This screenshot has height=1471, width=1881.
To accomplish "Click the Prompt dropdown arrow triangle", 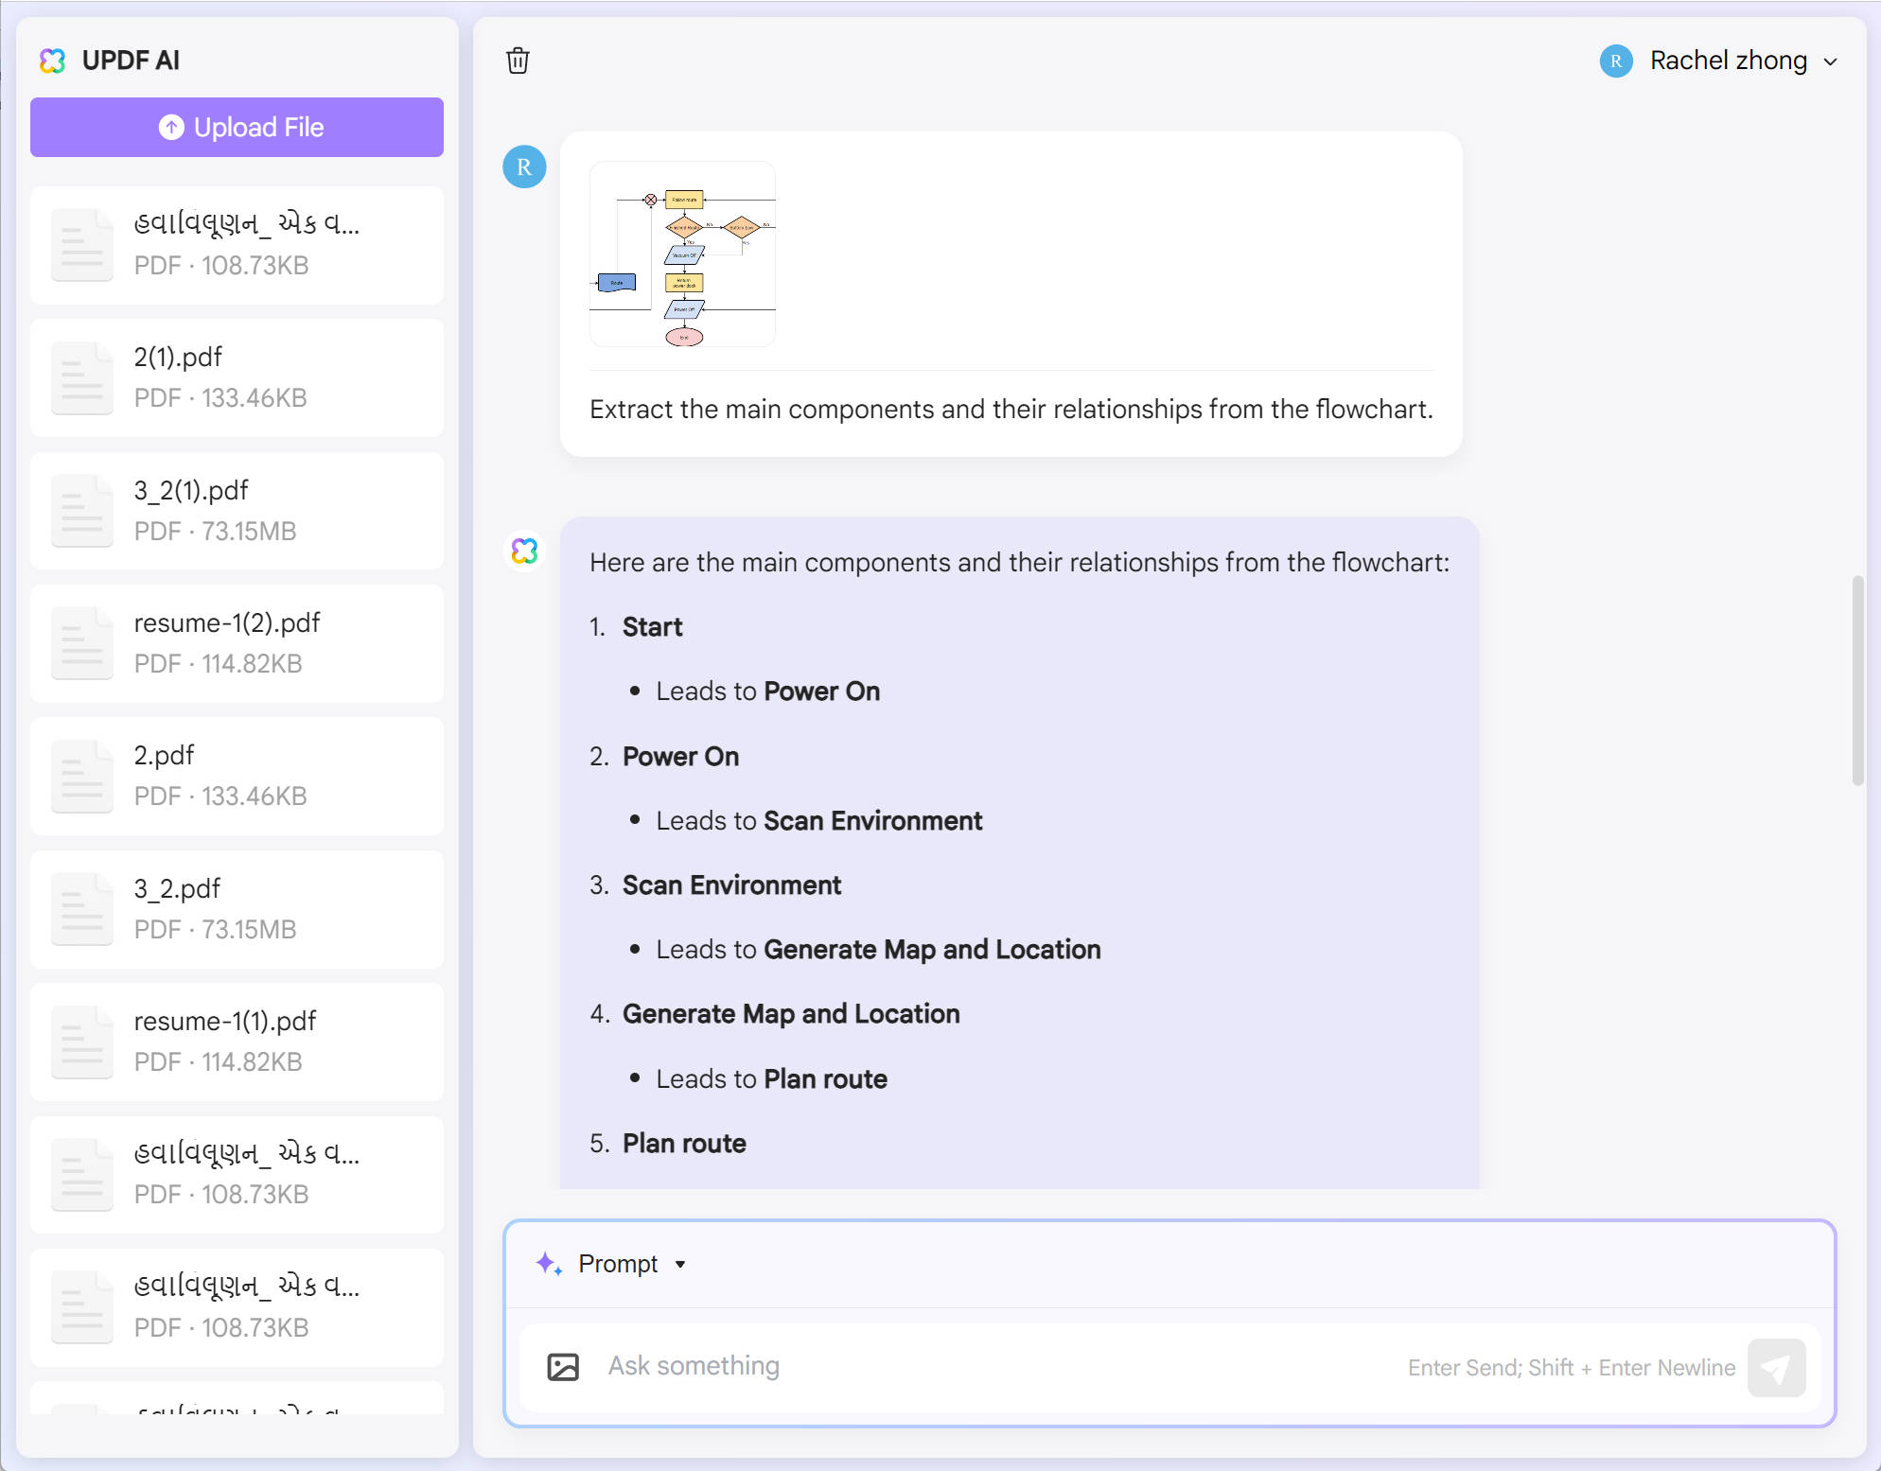I will (680, 1265).
